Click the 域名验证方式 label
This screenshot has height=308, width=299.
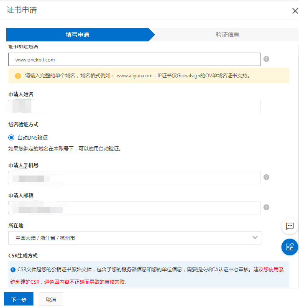(x=23, y=125)
